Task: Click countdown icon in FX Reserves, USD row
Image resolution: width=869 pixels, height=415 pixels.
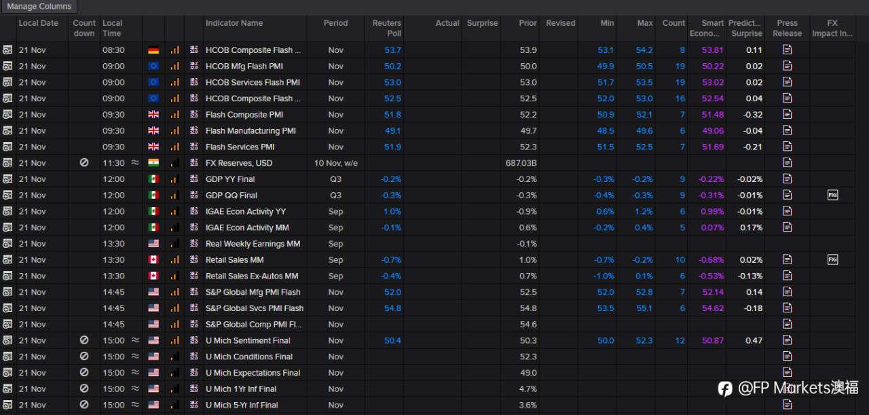Action: click(84, 163)
